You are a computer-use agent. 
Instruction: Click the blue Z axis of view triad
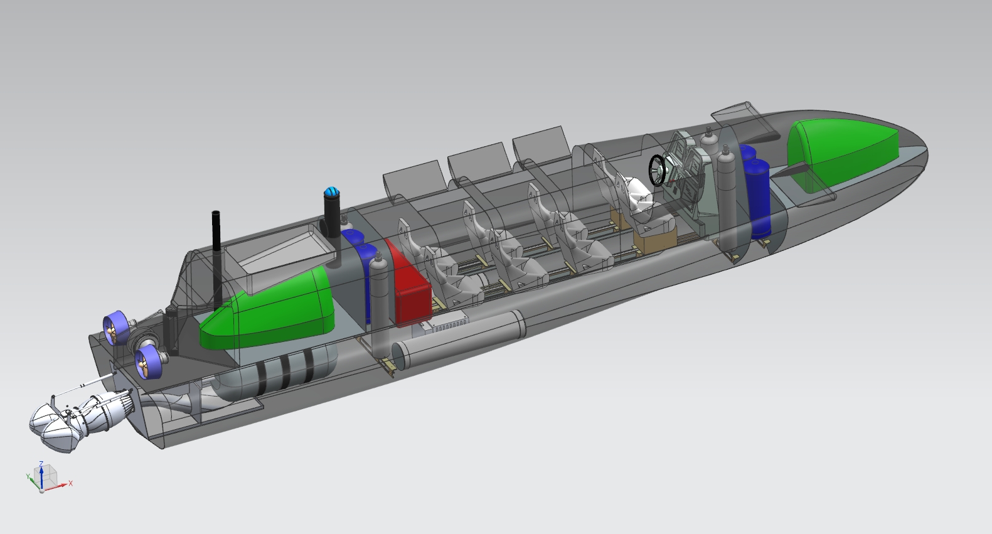(x=41, y=473)
